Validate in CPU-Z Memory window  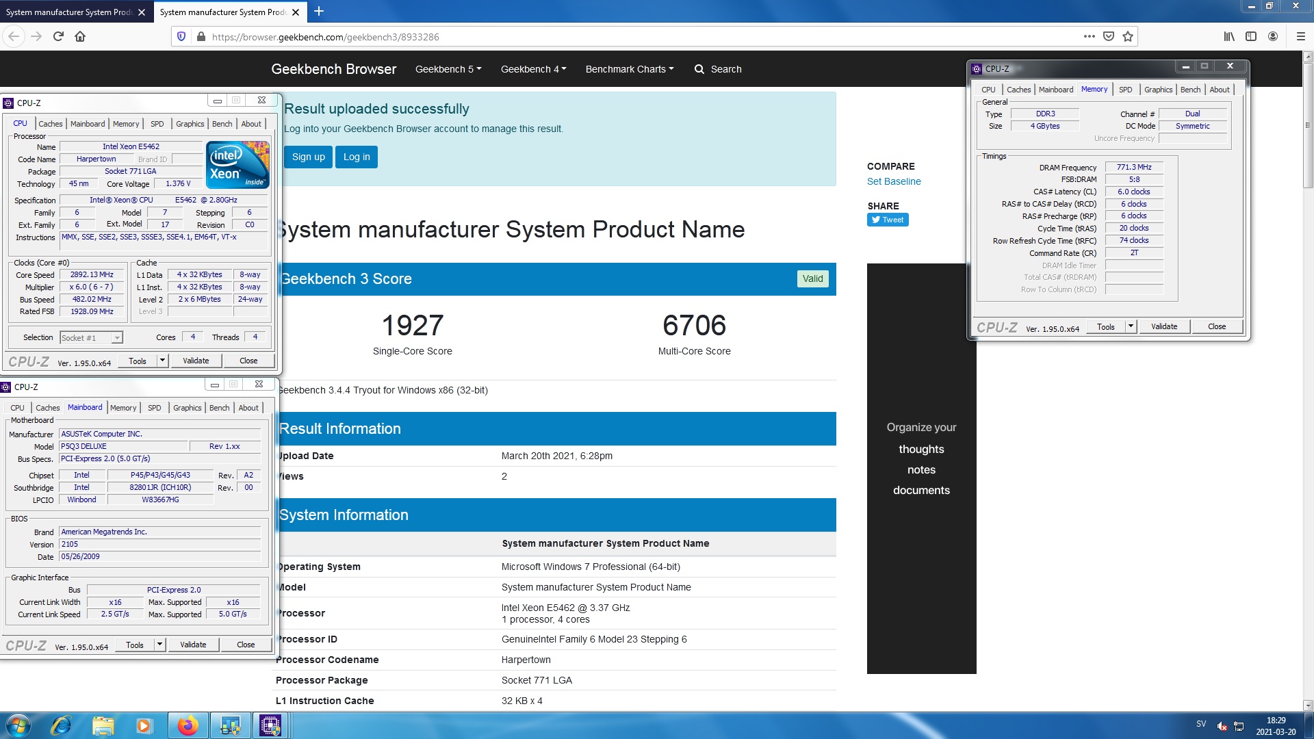point(1164,326)
